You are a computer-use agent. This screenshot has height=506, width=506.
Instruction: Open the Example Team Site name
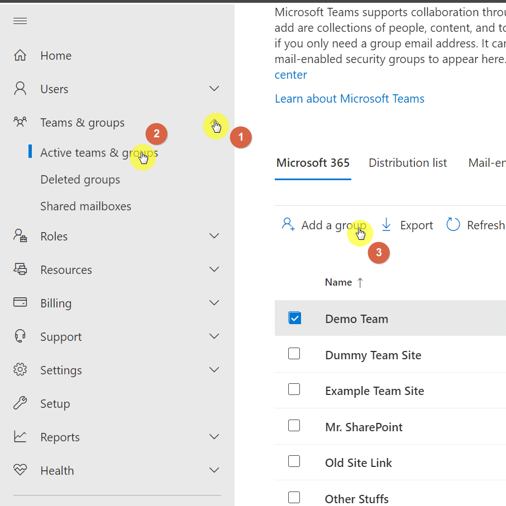(x=375, y=391)
